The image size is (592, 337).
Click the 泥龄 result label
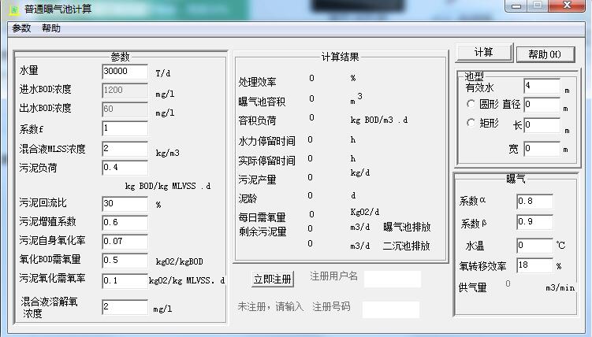tap(248, 198)
